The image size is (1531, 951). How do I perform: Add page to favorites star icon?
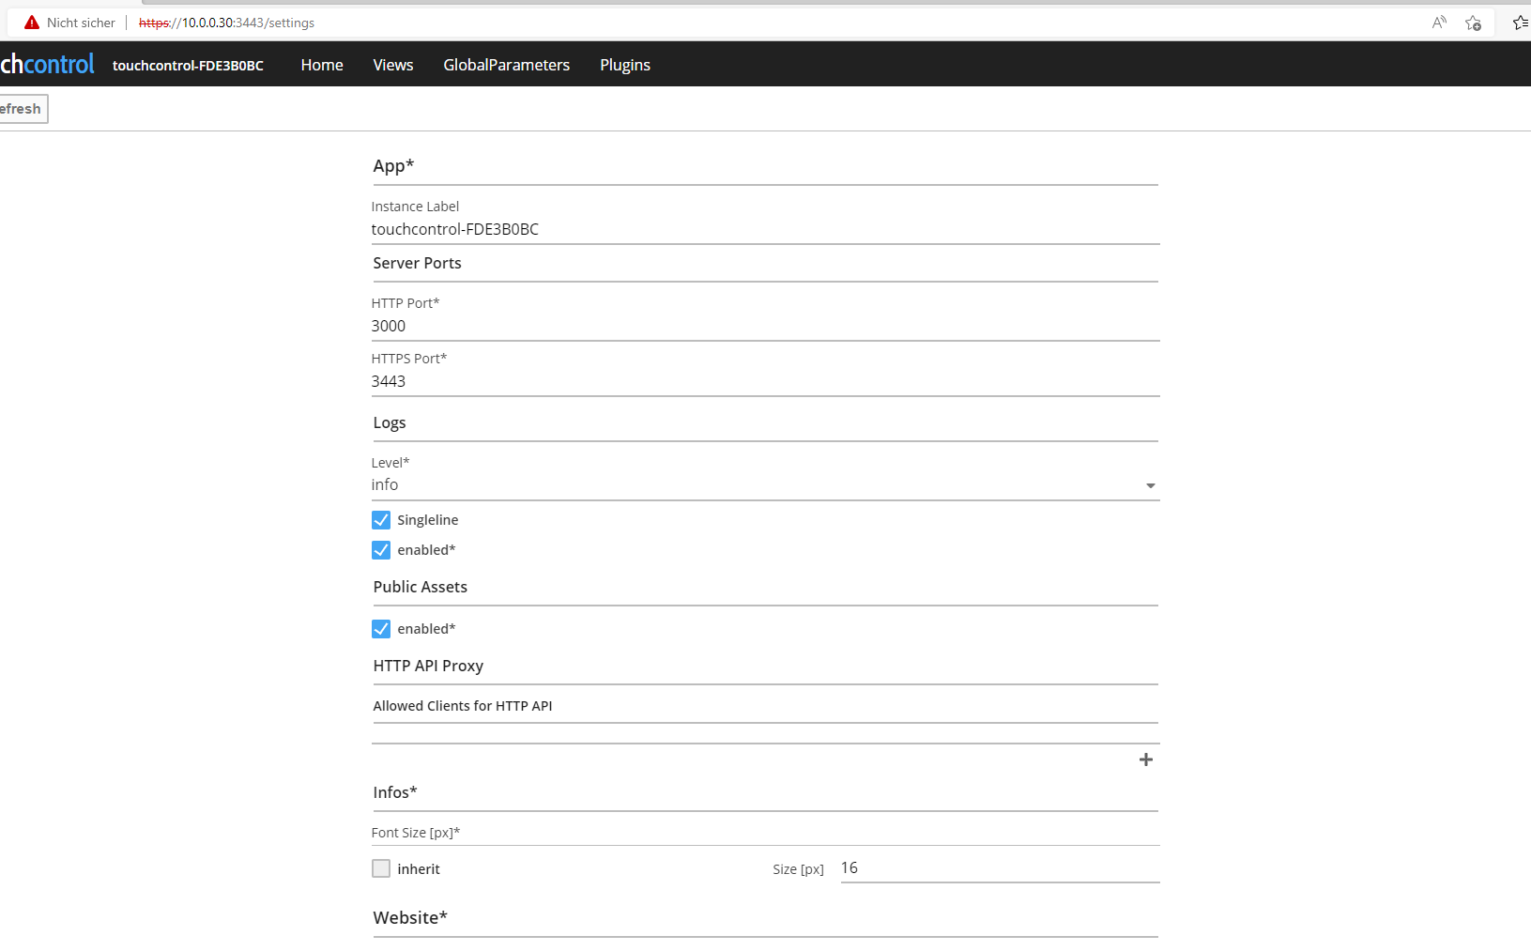[x=1473, y=23]
